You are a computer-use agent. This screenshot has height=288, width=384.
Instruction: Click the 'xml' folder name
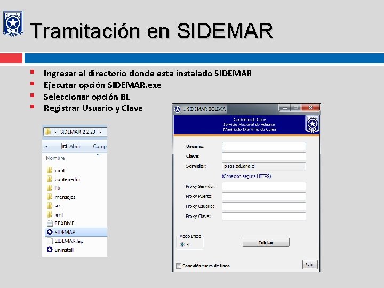[59, 215]
